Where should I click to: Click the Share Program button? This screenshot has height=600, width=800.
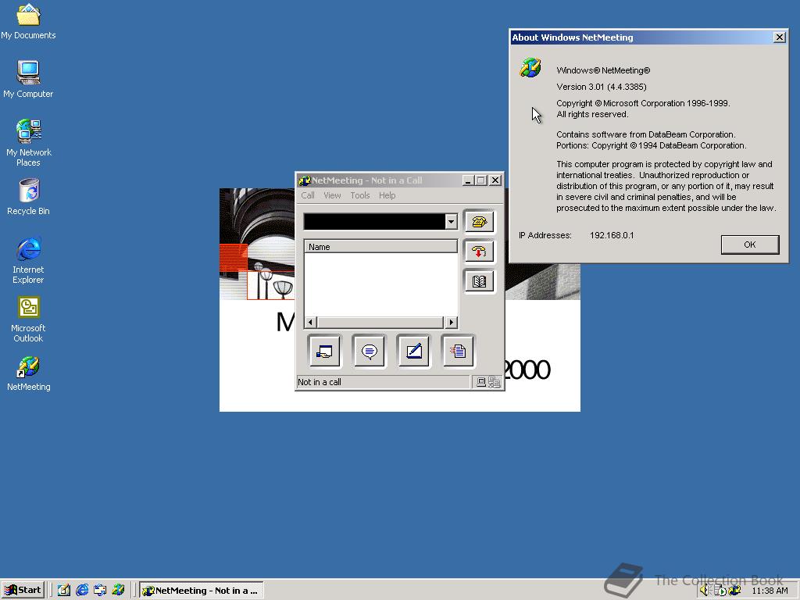click(324, 351)
